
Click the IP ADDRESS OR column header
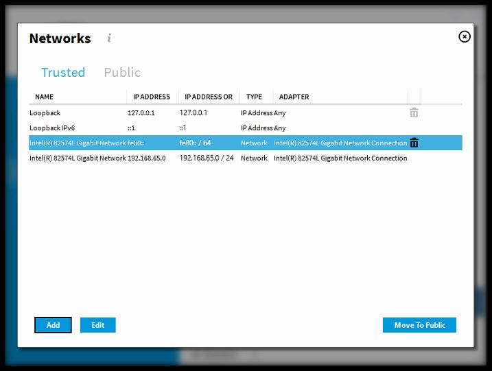pyautogui.click(x=209, y=97)
